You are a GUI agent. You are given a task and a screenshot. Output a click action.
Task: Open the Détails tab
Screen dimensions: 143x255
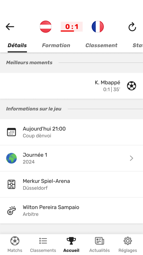click(17, 45)
